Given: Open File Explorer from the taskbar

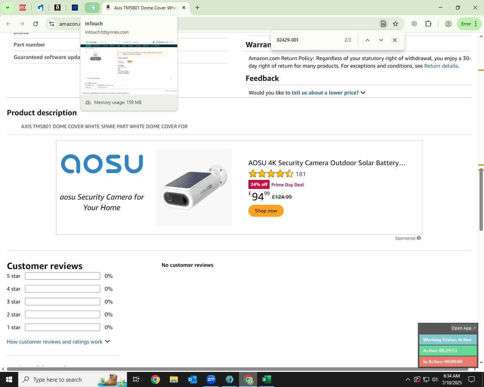Looking at the screenshot, I should tap(174, 379).
